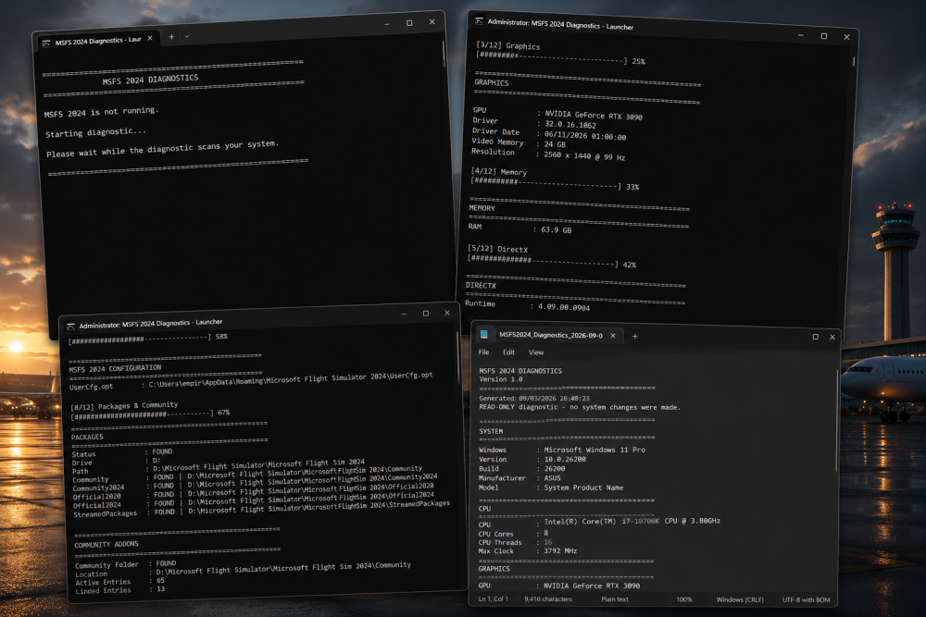Open the File menu in Notepad
Screen dimensions: 926x617
point(483,352)
